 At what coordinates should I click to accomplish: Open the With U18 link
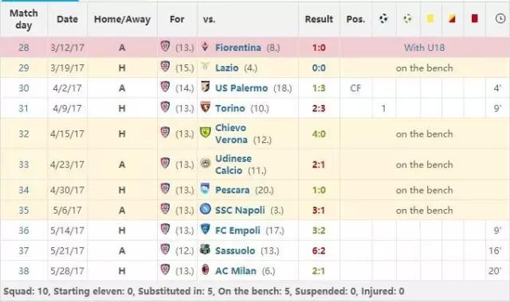(x=424, y=48)
